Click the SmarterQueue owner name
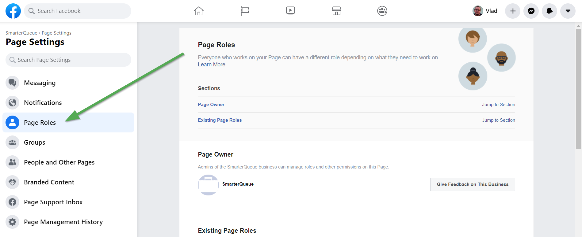Image resolution: width=582 pixels, height=237 pixels. pos(238,184)
